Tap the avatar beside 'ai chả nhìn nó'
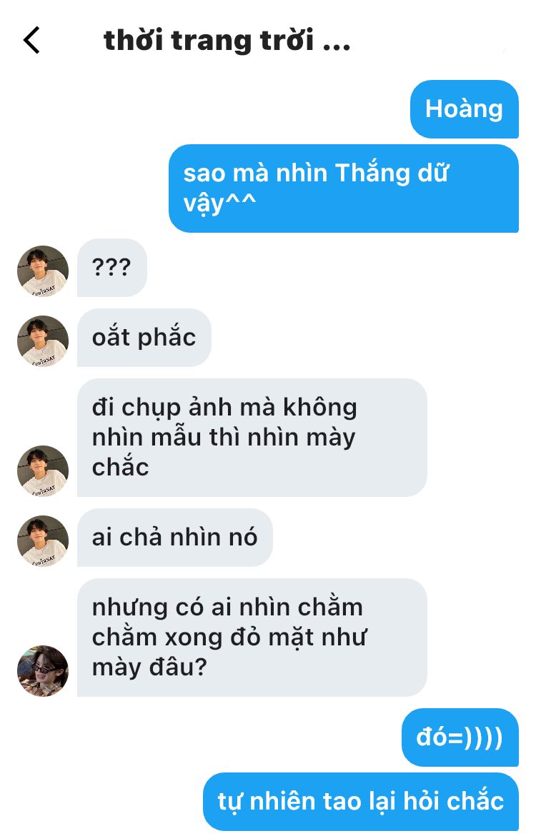Screen dimensions: 536x836 click(43, 540)
